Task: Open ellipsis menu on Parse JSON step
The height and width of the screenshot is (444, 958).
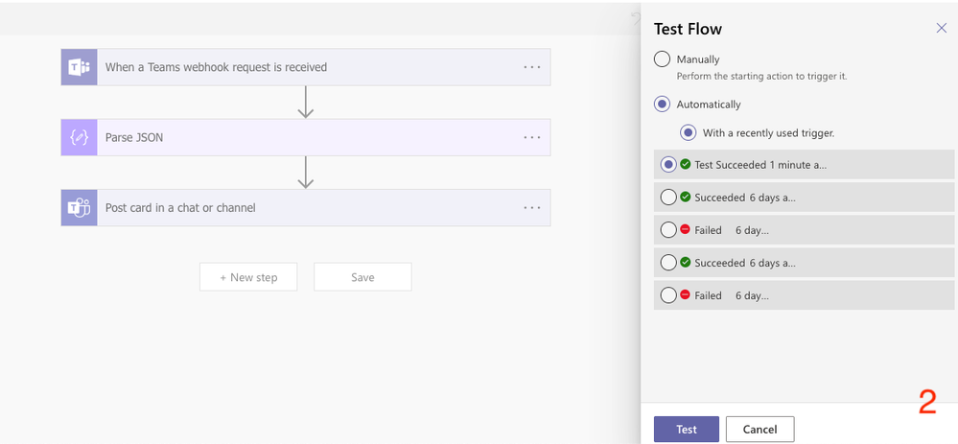Action: (x=532, y=137)
